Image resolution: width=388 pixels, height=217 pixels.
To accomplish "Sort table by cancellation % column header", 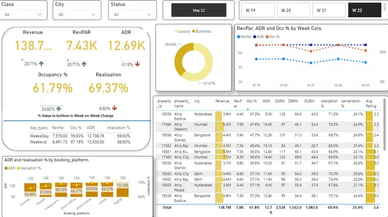I will [x=350, y=103].
